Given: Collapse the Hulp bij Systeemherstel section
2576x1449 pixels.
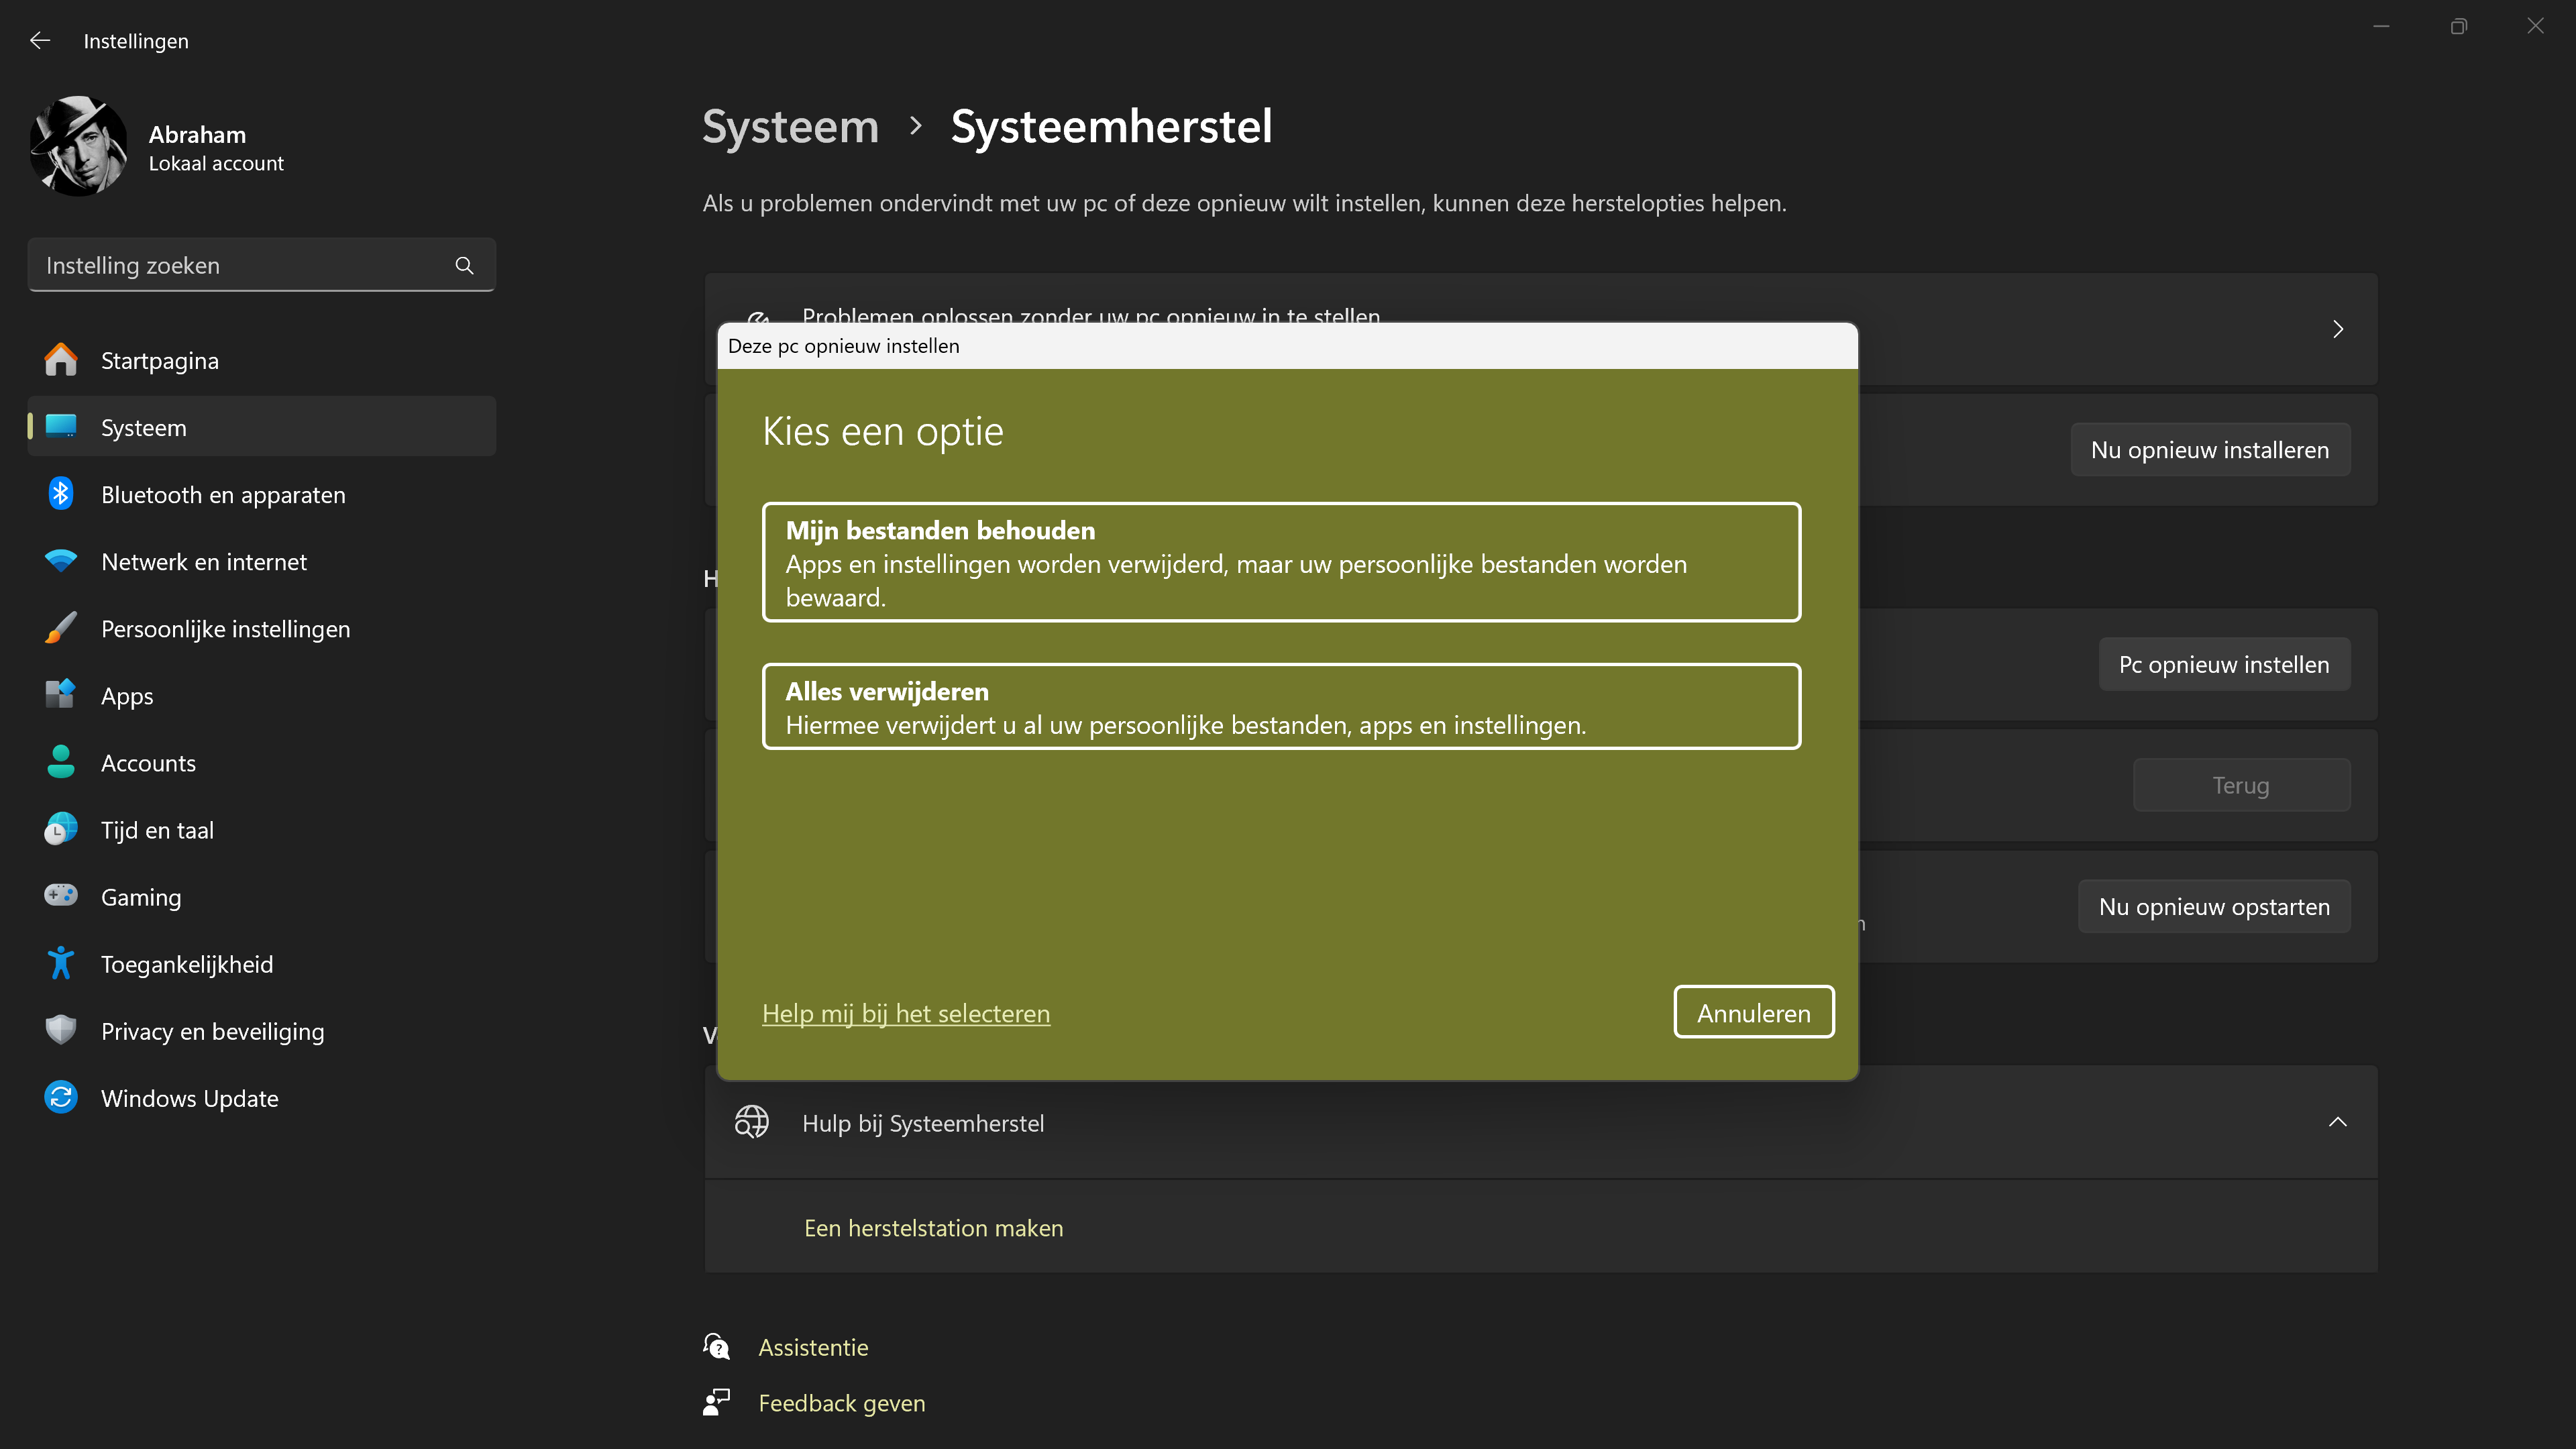Looking at the screenshot, I should click(2338, 1122).
